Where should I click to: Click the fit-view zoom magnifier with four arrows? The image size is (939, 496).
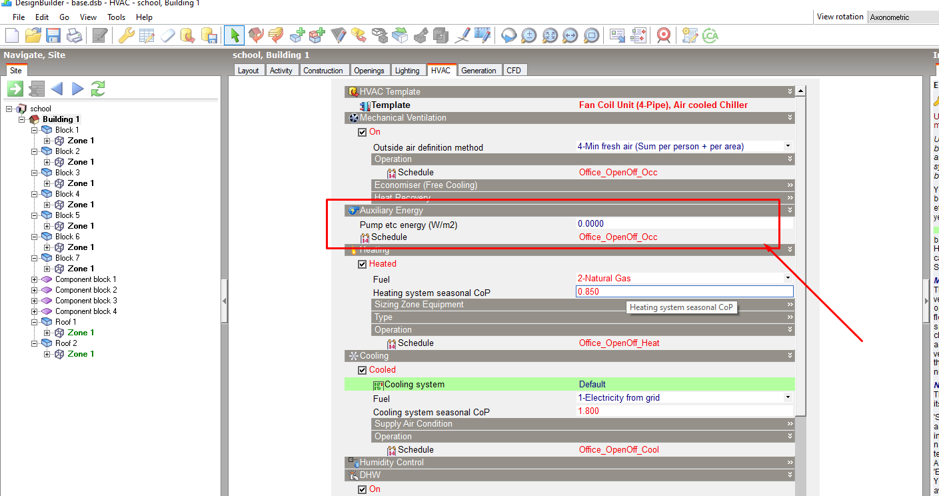coord(550,35)
